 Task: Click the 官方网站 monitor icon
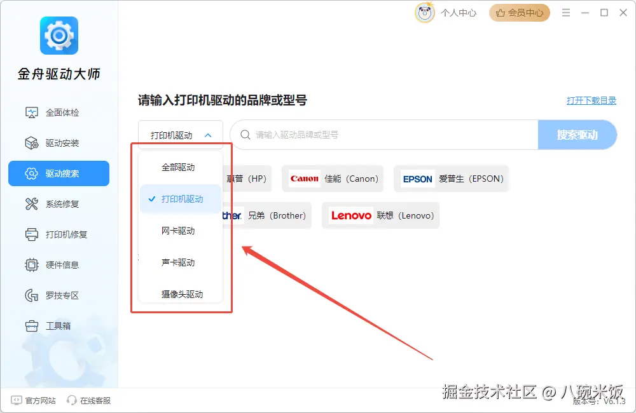click(x=17, y=400)
